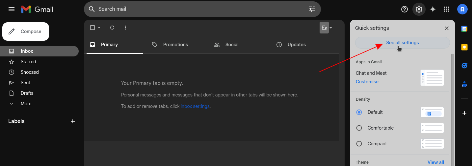This screenshot has height=166, width=472.
Task: Open the main menu hamburger icon
Action: pos(12,9)
